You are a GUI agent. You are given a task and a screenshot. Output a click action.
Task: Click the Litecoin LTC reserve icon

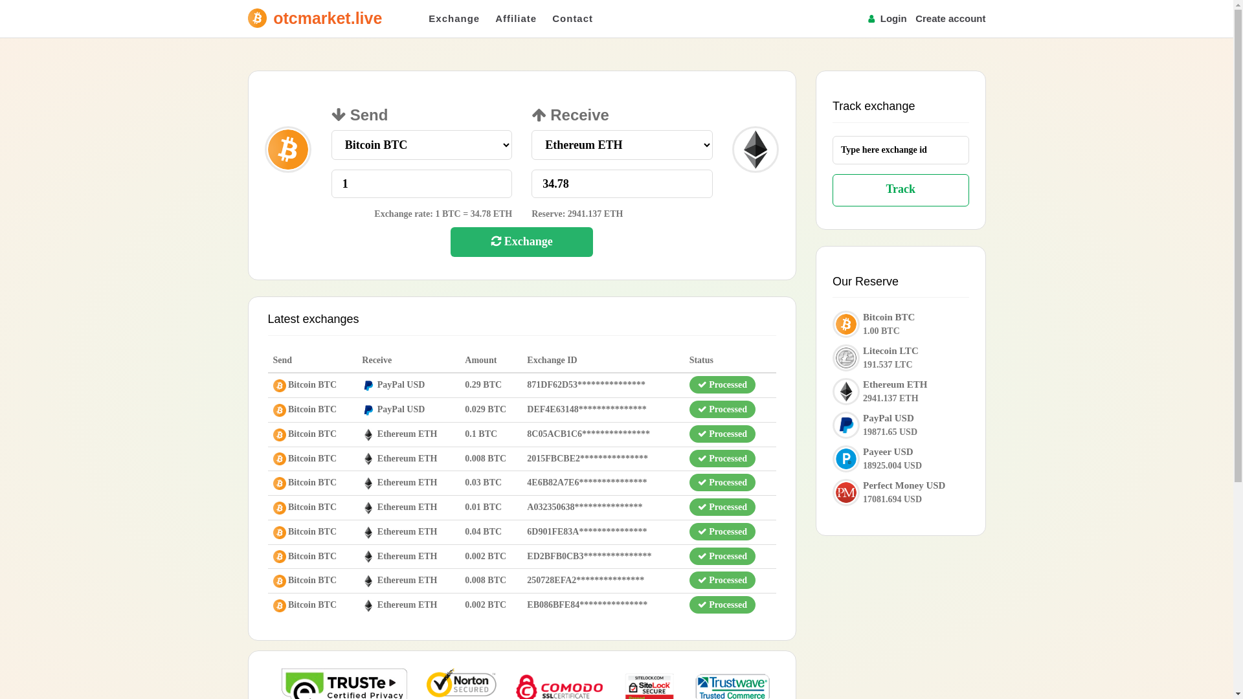point(846,358)
